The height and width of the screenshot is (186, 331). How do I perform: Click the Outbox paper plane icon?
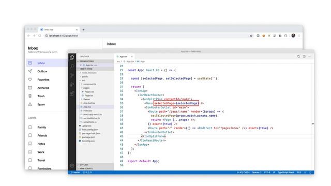pos(30,71)
